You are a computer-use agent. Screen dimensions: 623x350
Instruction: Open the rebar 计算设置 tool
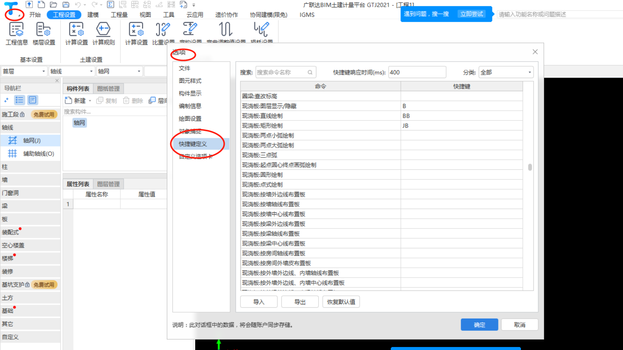[136, 34]
